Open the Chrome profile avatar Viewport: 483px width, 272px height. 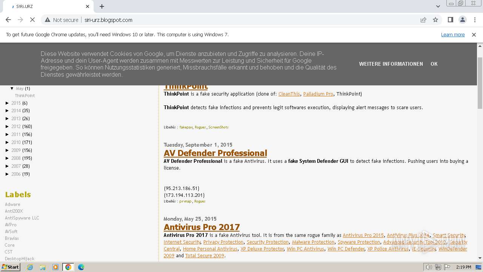[x=462, y=20]
